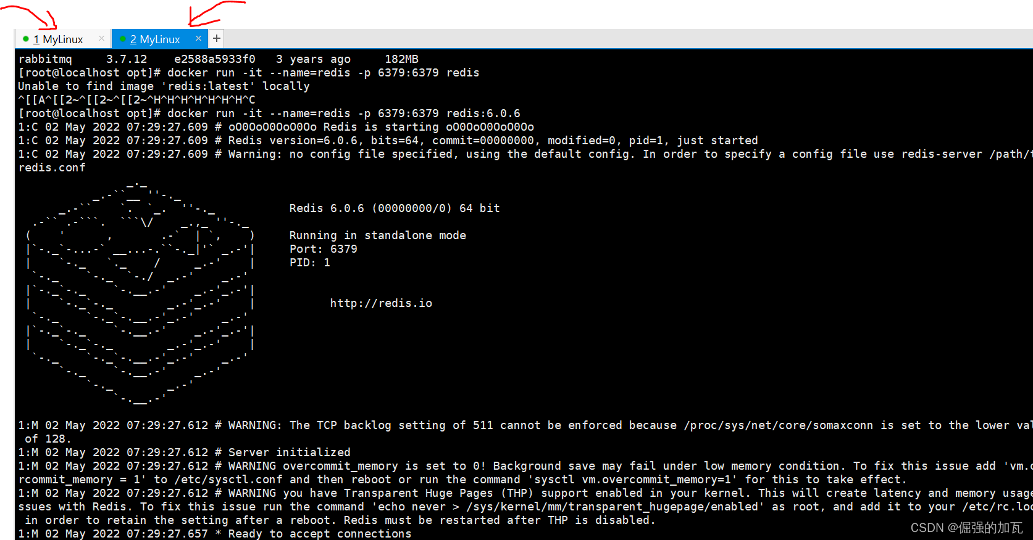Screen dimensions: 1033x540
Task: Click the '^[[A^[[2~' garbled input line
Action: 136,100
